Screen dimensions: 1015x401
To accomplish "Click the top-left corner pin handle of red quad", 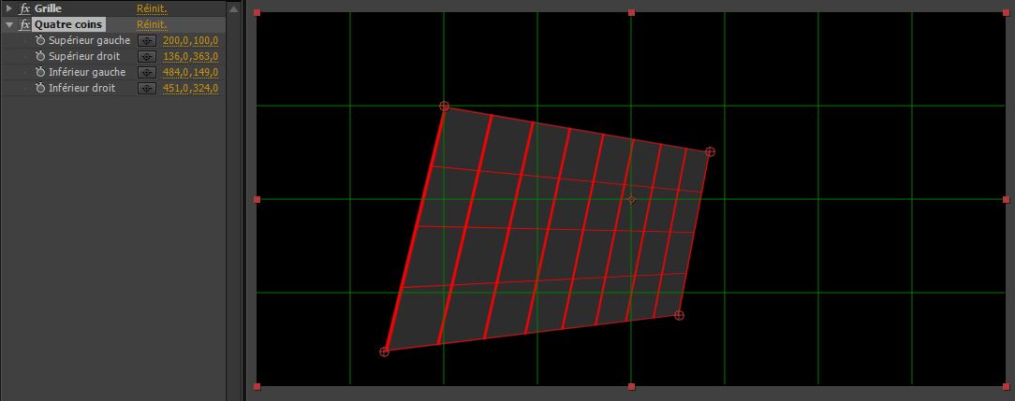I will click(444, 106).
